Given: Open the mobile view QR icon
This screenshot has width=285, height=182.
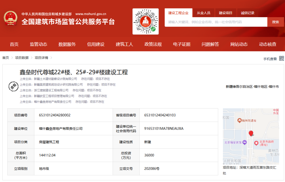Looking at the screenshot, I should [x=282, y=58].
